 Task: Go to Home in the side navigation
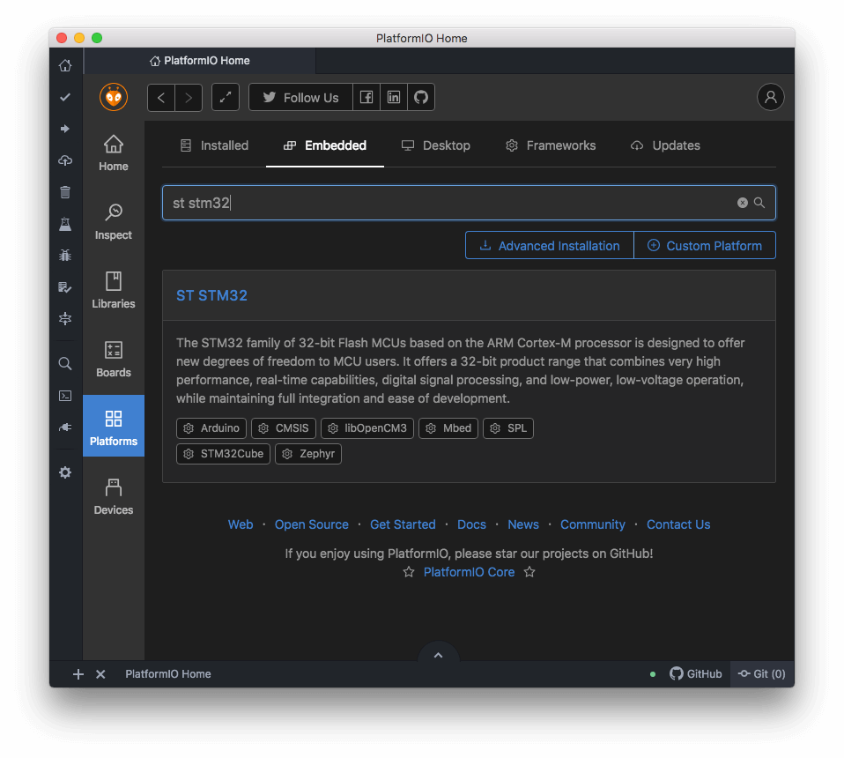tap(114, 152)
